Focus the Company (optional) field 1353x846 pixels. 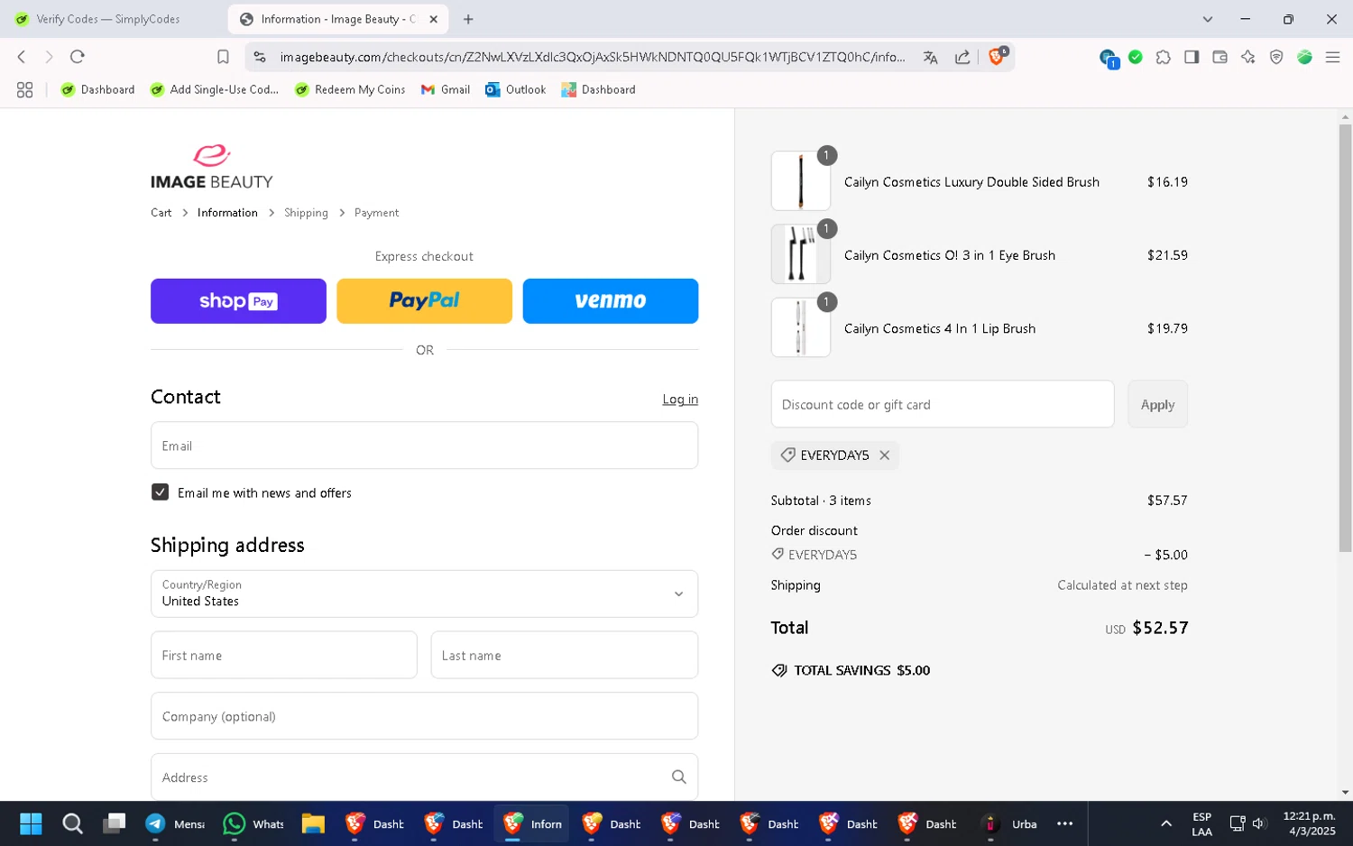424,716
